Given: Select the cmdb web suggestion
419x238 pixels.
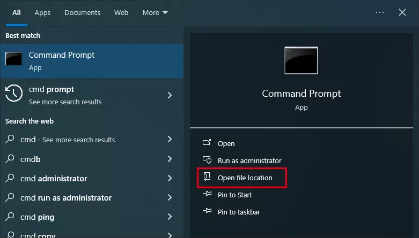Looking at the screenshot, I should 92,159.
